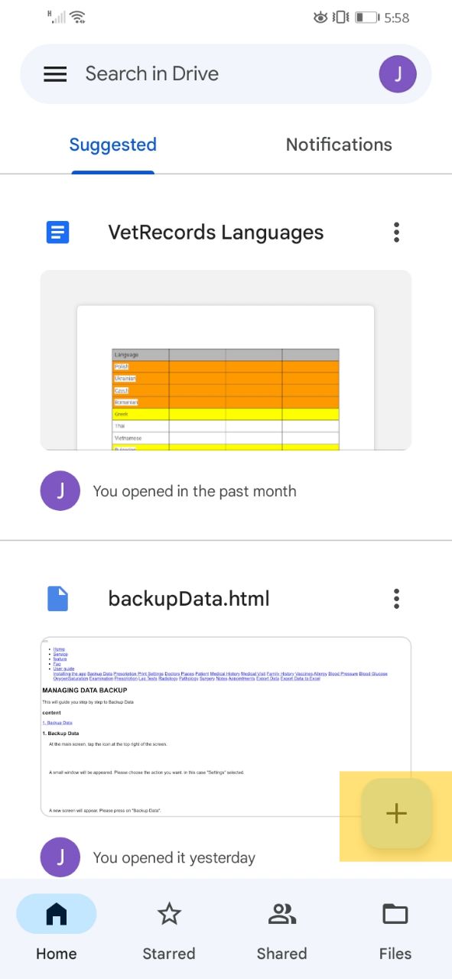452x979 pixels.
Task: Switch to the Notifications tab
Action: [x=339, y=145]
